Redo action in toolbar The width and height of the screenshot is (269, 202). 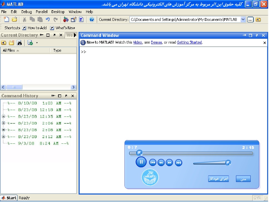click(x=55, y=19)
